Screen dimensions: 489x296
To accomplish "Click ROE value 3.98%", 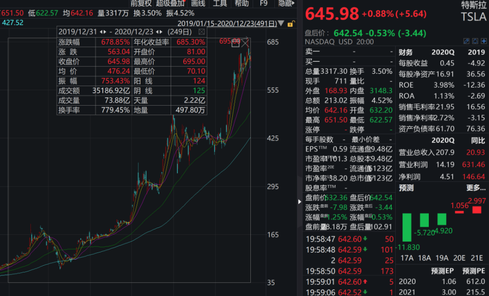I will click(444, 85).
